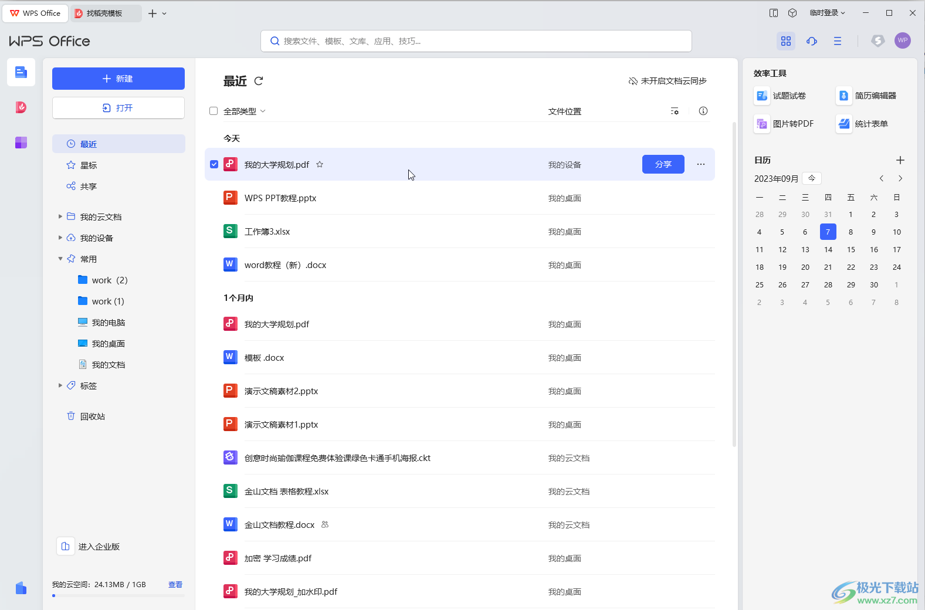The image size is (925, 610).
Task: Expand the 我的云文档 tree node
Action: [x=60, y=216]
